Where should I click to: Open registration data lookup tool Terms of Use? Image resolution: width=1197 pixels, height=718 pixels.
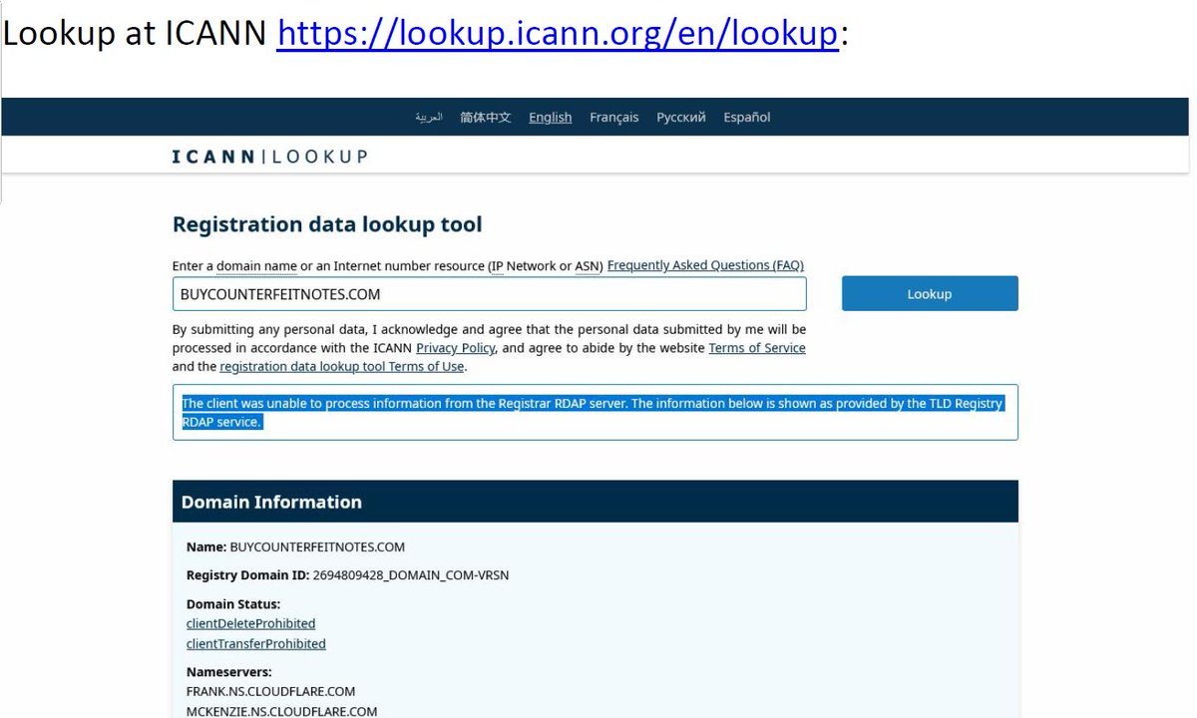point(342,366)
